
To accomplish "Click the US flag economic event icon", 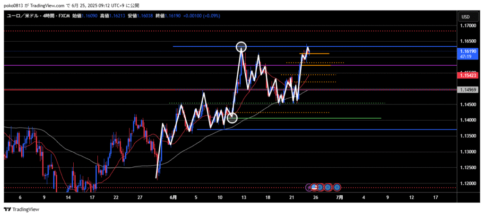I will coord(314,187).
